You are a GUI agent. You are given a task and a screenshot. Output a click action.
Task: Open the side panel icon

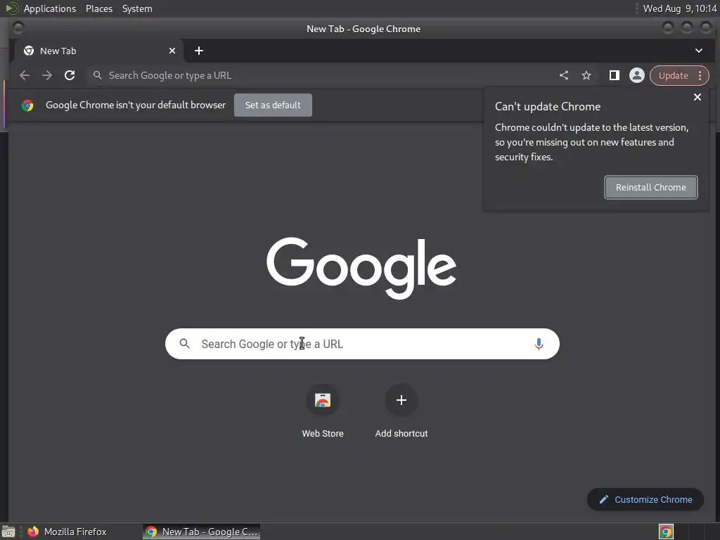615,75
